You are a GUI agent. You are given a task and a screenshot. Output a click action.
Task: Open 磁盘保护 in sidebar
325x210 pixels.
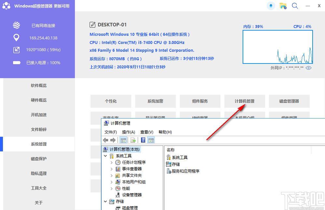39,159
